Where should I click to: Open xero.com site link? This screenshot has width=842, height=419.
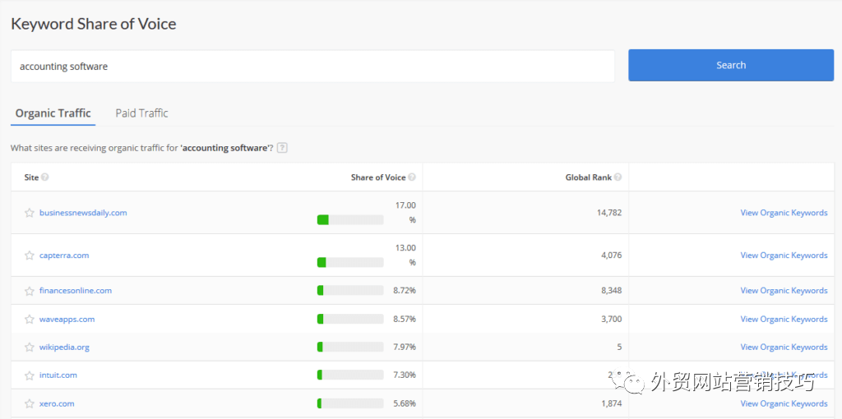pos(57,403)
